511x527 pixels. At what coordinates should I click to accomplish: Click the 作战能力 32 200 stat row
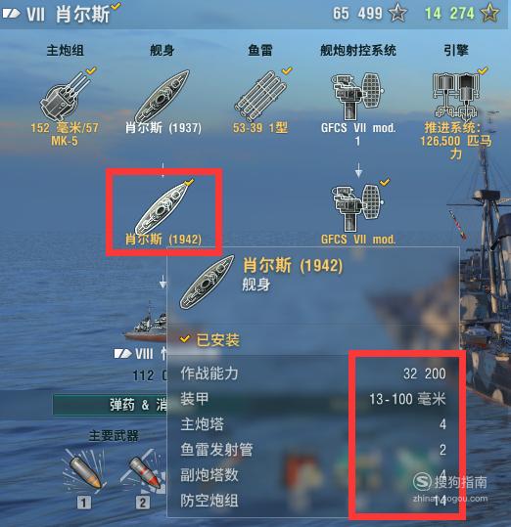click(x=313, y=373)
